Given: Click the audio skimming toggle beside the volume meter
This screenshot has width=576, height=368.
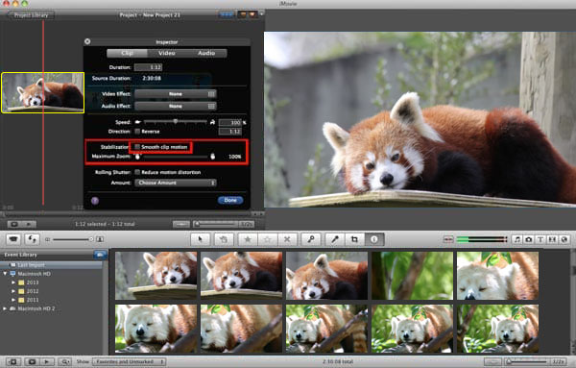Looking at the screenshot, I should [448, 239].
